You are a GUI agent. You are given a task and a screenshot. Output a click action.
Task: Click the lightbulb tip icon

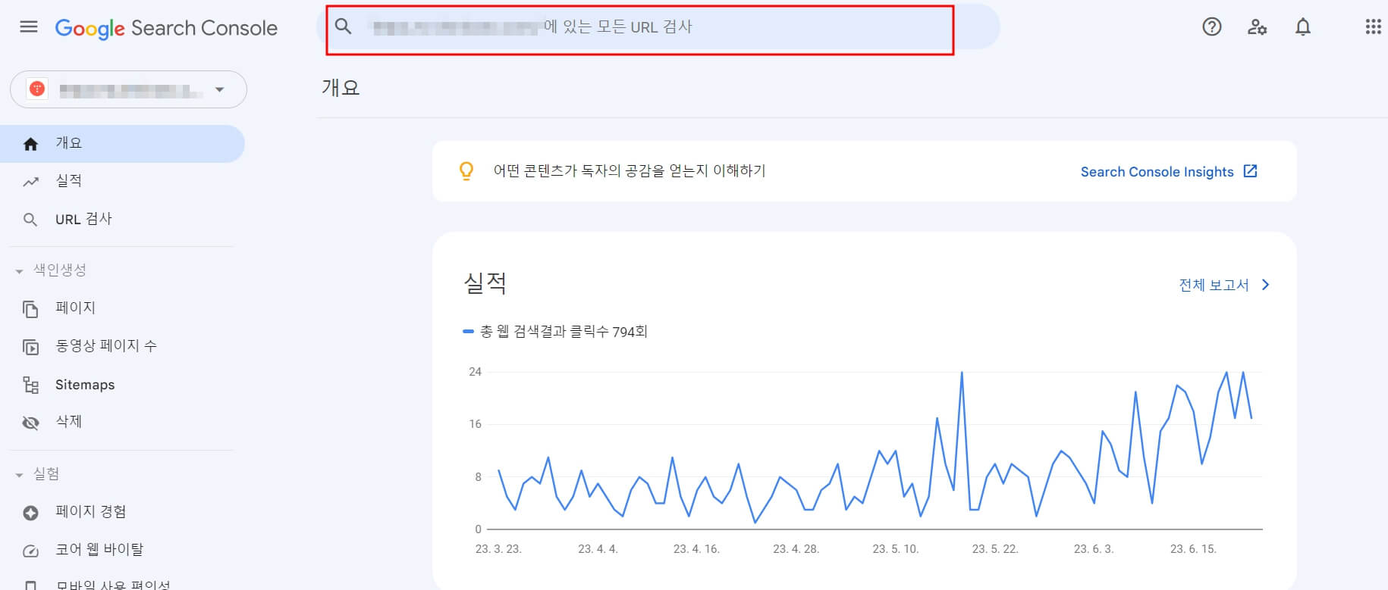pyautogui.click(x=466, y=171)
